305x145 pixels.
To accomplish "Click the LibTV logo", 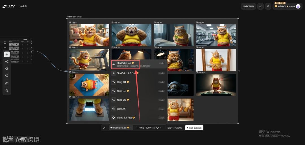I will click(x=9, y=6).
